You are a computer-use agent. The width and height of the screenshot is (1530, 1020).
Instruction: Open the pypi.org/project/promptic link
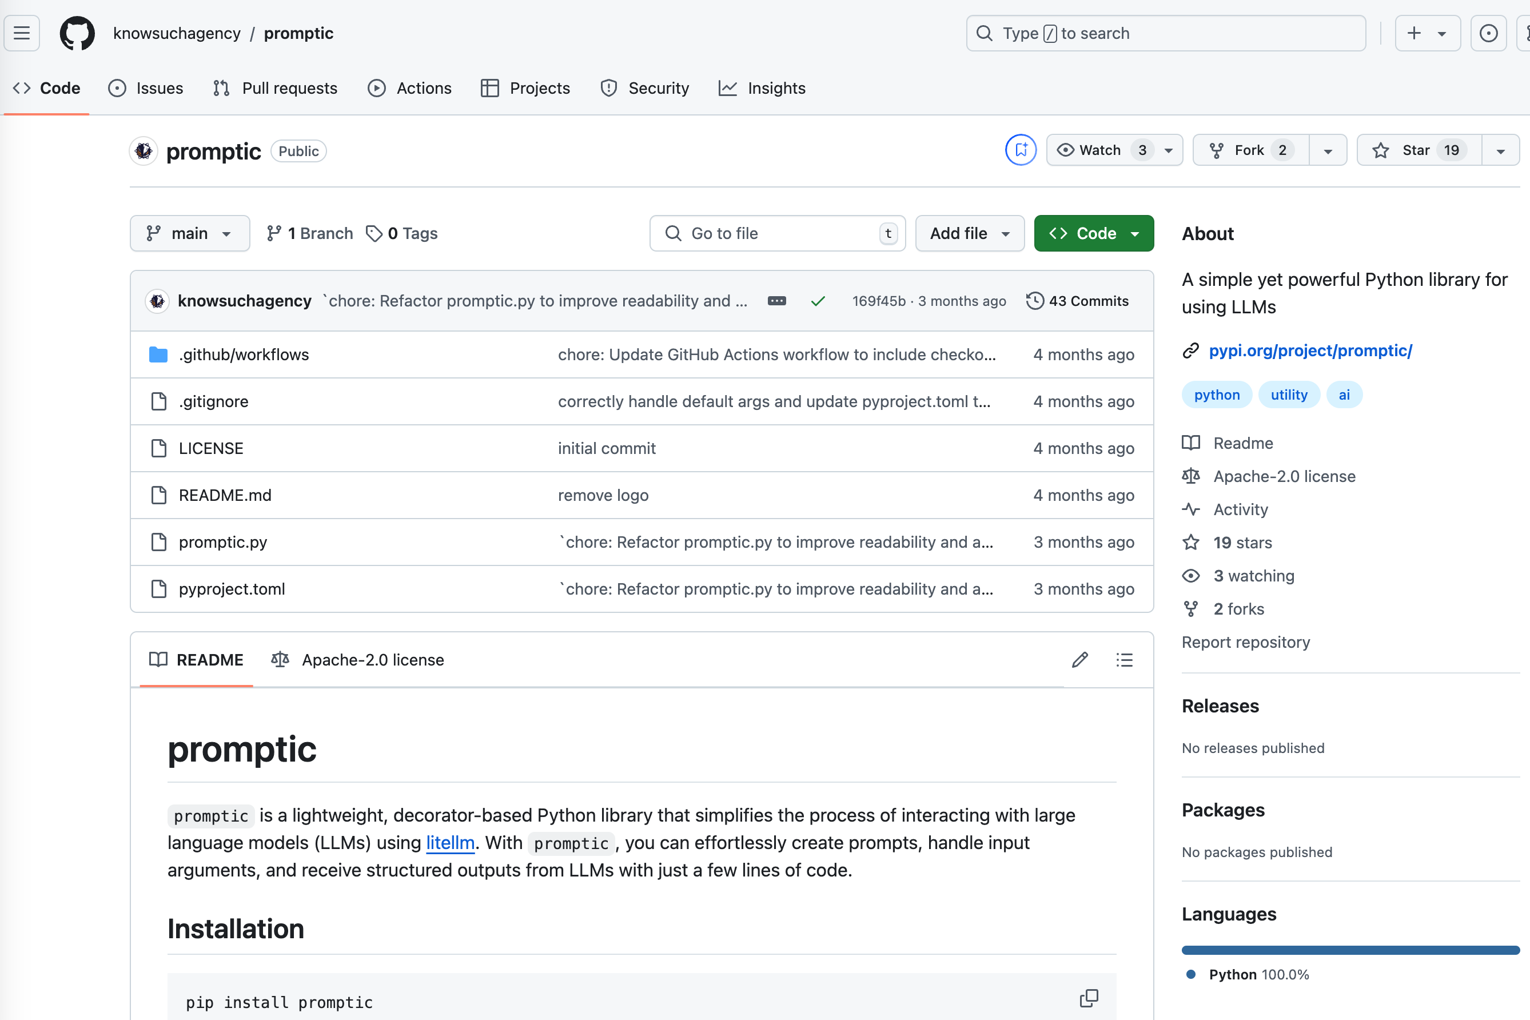coord(1310,350)
